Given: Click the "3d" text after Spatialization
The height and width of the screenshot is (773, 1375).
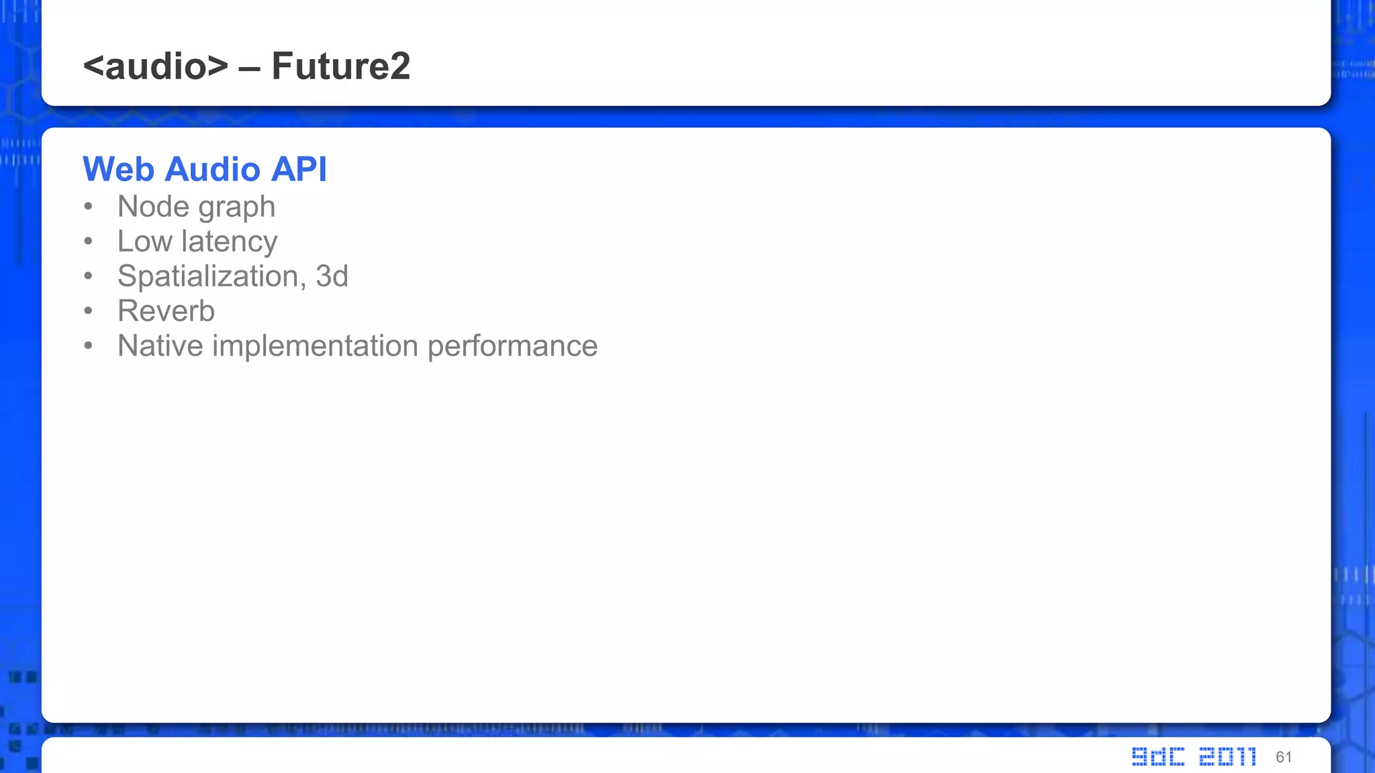Looking at the screenshot, I should point(332,276).
